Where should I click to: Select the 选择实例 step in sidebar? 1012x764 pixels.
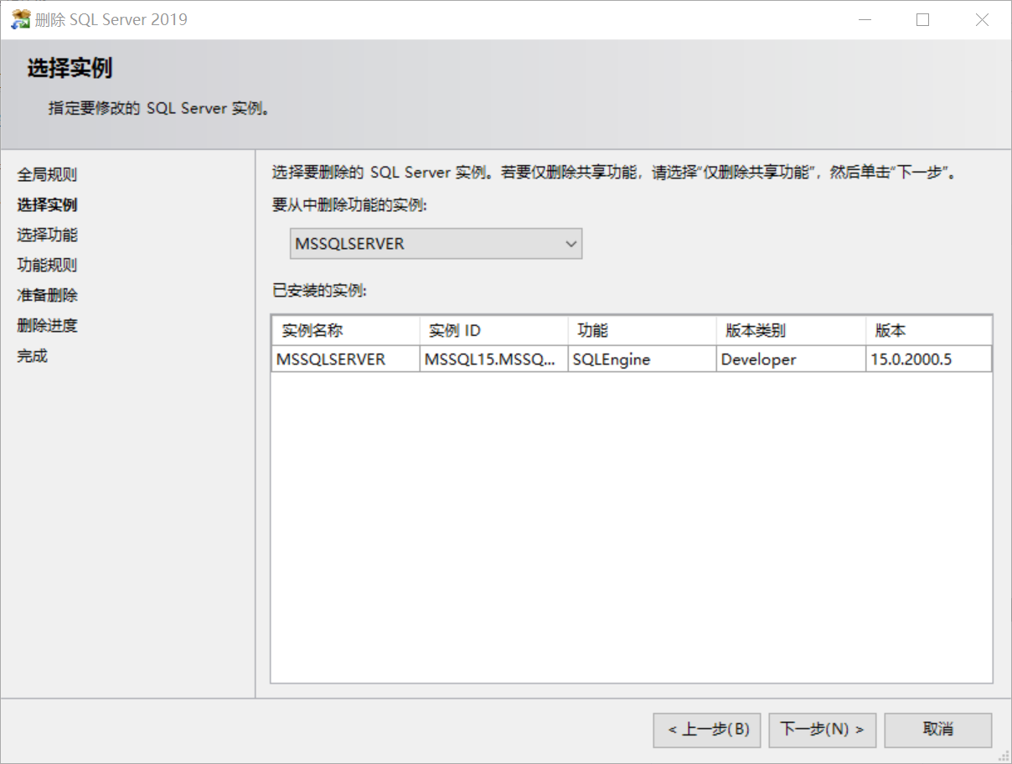pyautogui.click(x=47, y=205)
